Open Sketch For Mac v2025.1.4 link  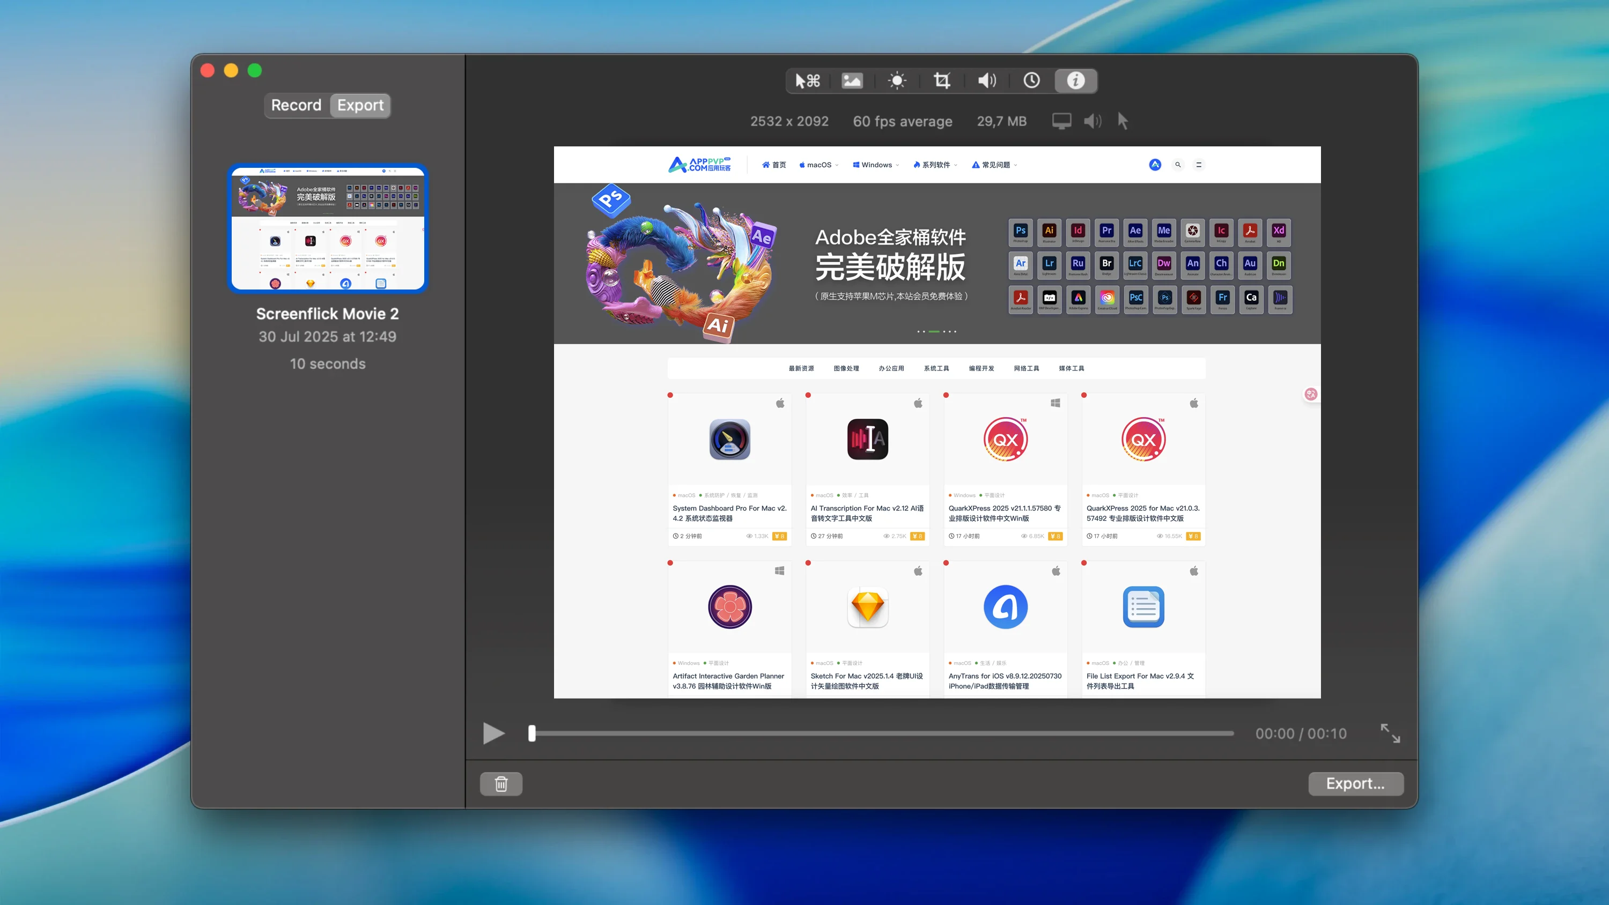(867, 681)
